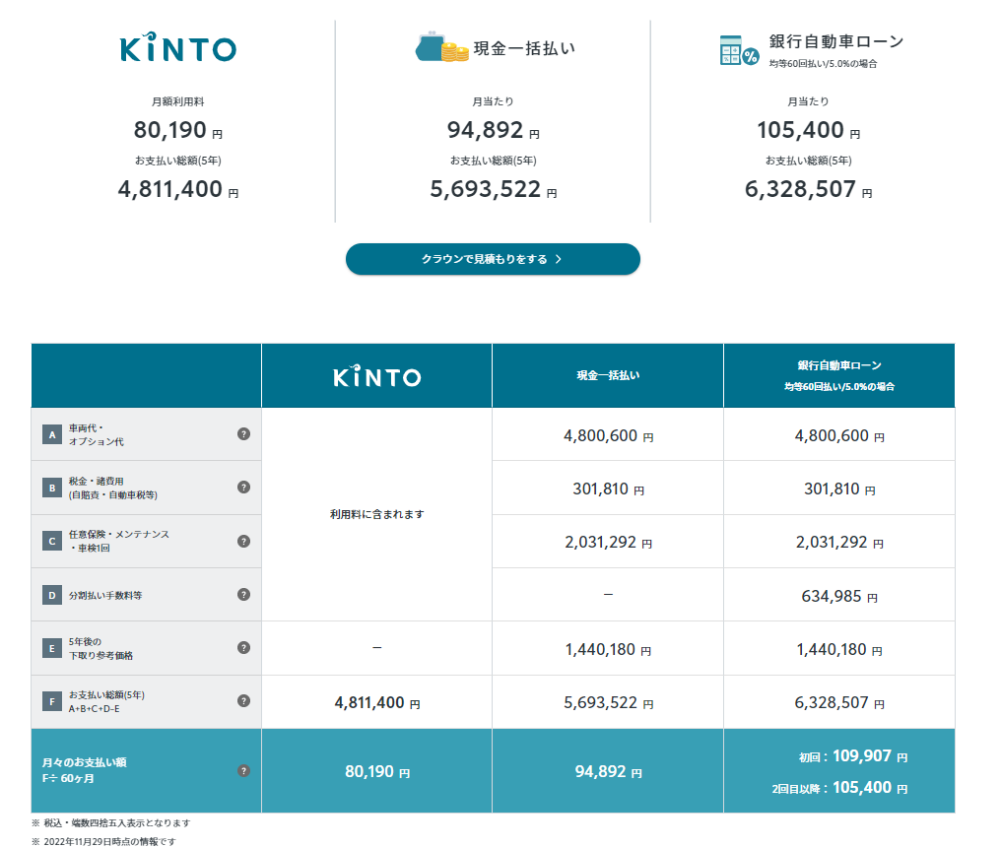Open help for 車両代・オプション代 row

[243, 434]
